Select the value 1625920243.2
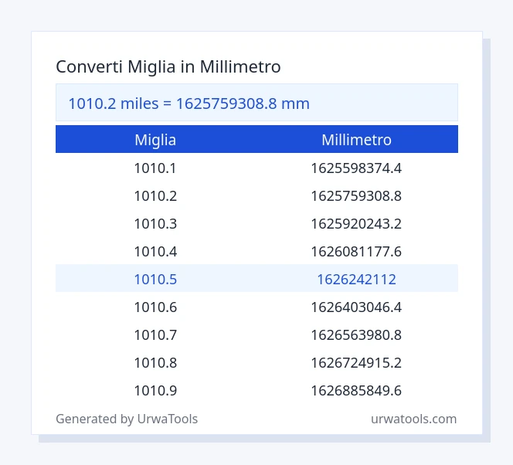Viewport: 513px width, 465px height. pyautogui.click(x=356, y=224)
